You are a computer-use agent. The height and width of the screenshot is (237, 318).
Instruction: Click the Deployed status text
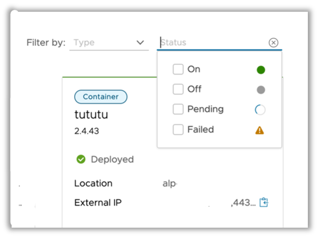[112, 159]
